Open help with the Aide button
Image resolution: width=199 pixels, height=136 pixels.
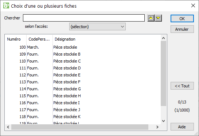182,127
